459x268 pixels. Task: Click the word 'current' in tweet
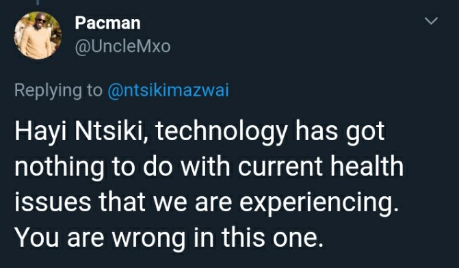(x=280, y=167)
